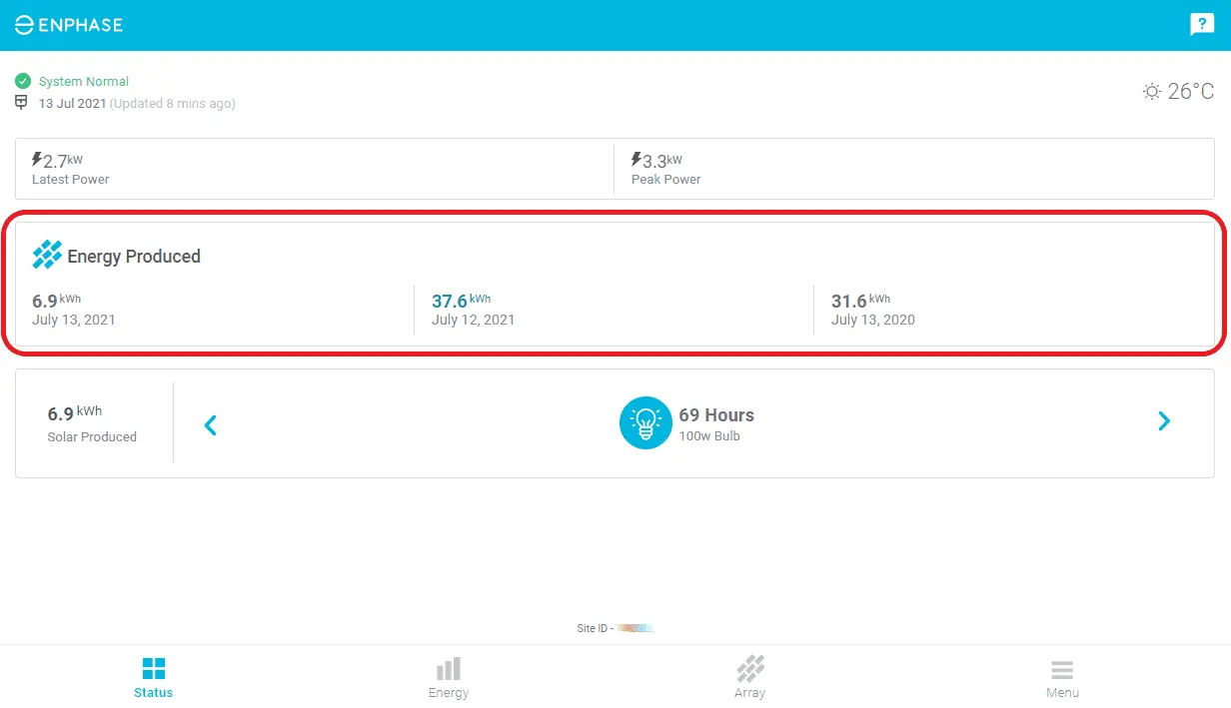Click the light bulb equivalence icon

(645, 423)
